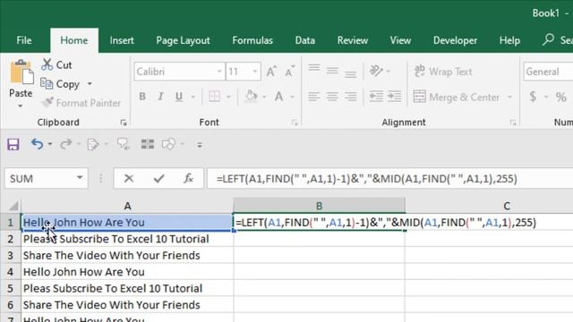Click the Paste clipboard icon
Screen dimensions: 573x322
[x=21, y=72]
